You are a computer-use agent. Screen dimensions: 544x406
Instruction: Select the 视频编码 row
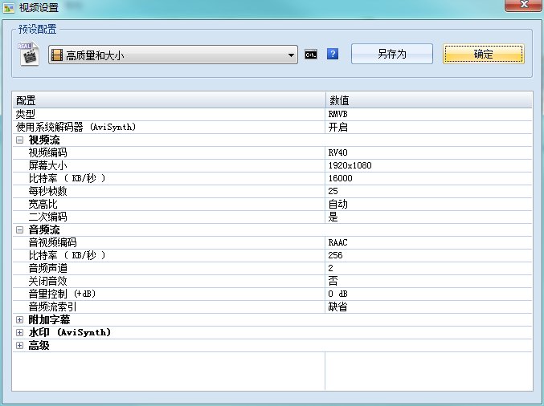click(272, 152)
